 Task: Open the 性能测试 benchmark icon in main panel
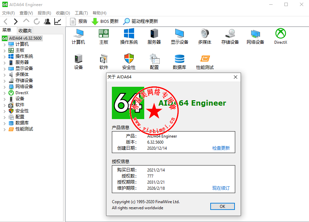[x=205, y=62]
